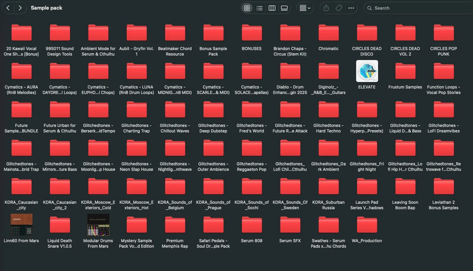Select Glitchedtones - Charting Trap folder
This screenshot has height=271, width=473.
pyautogui.click(x=136, y=110)
